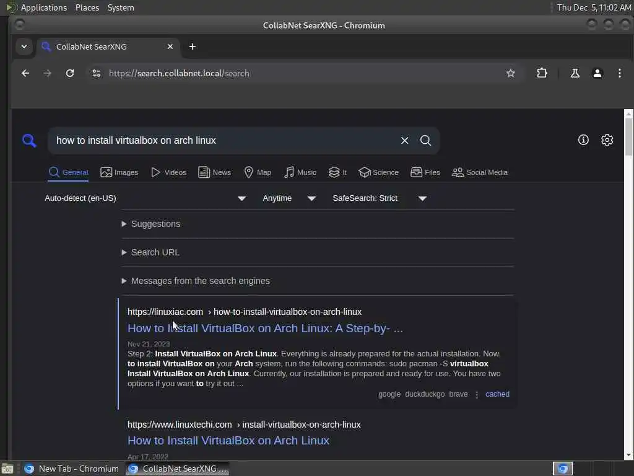The height and width of the screenshot is (476, 634).
Task: Switch to Images category
Action: (119, 172)
